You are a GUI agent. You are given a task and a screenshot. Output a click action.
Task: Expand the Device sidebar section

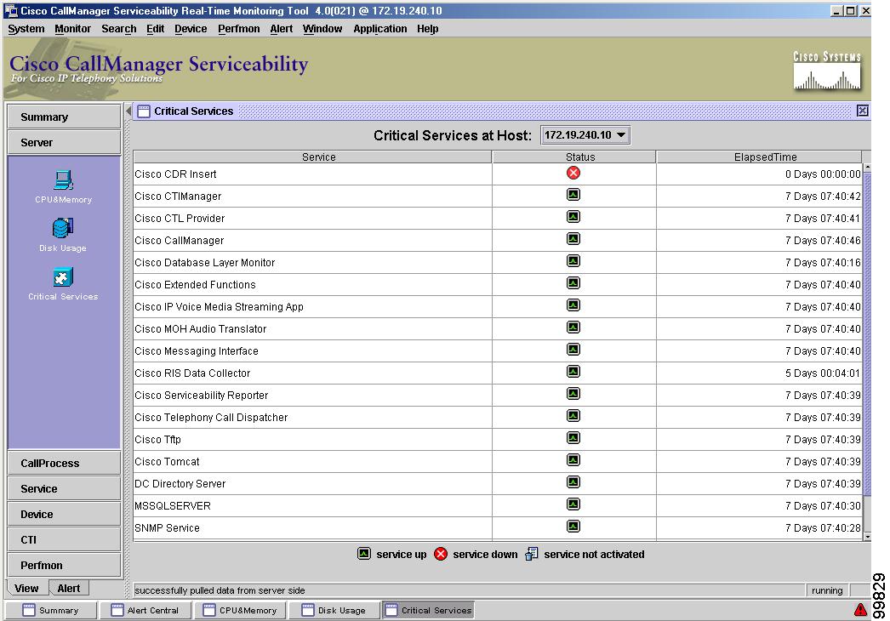point(64,514)
